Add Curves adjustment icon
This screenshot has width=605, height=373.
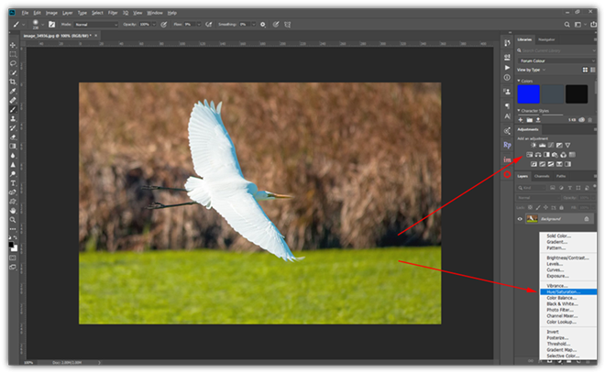[551, 145]
